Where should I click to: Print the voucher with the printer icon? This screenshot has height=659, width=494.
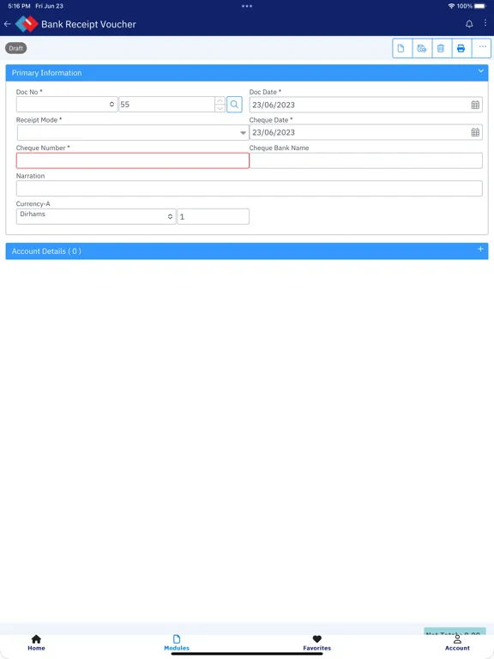tap(461, 48)
